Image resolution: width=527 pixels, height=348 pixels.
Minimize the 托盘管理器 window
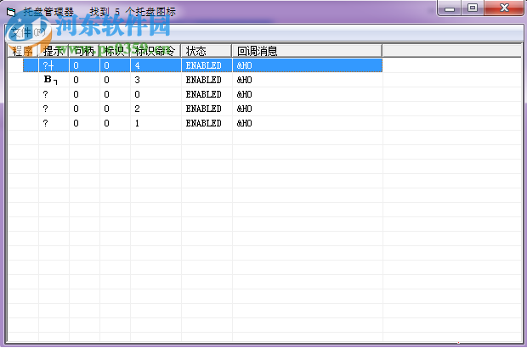coord(450,8)
